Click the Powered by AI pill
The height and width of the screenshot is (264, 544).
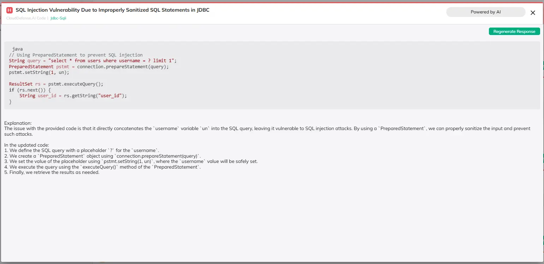pyautogui.click(x=485, y=12)
